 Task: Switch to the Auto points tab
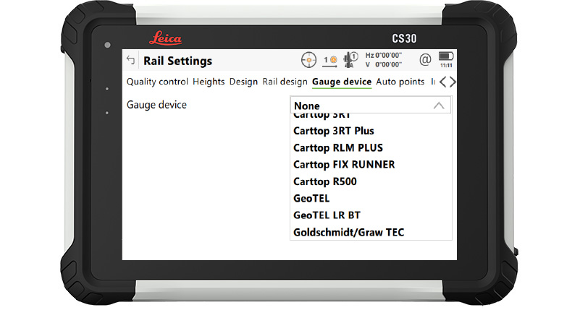pyautogui.click(x=400, y=82)
